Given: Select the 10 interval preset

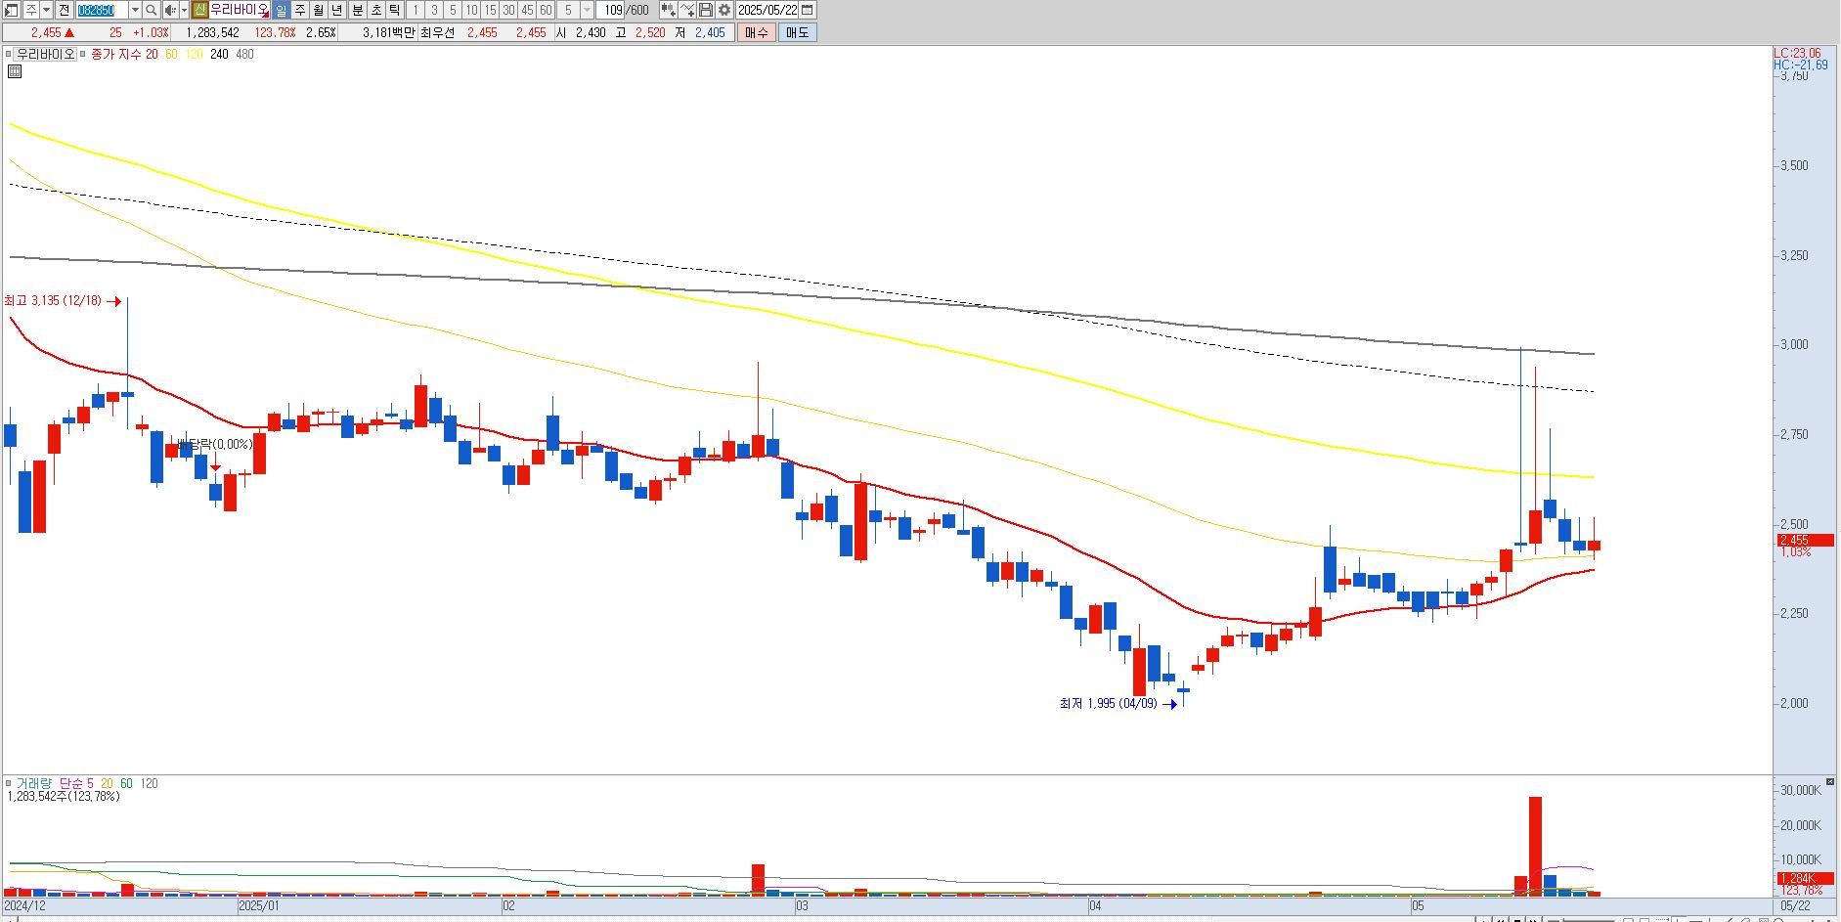Looking at the screenshot, I should coord(471,10).
